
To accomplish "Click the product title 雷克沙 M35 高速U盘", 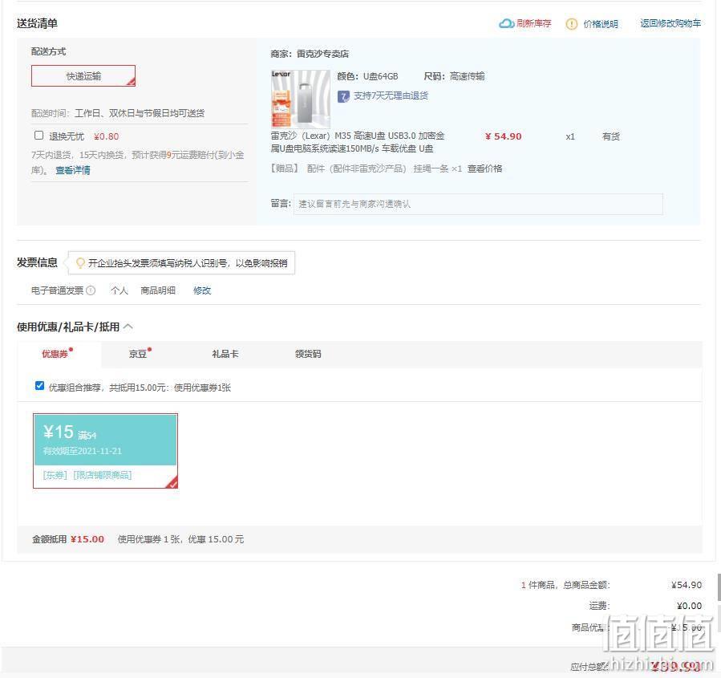I will 357,142.
